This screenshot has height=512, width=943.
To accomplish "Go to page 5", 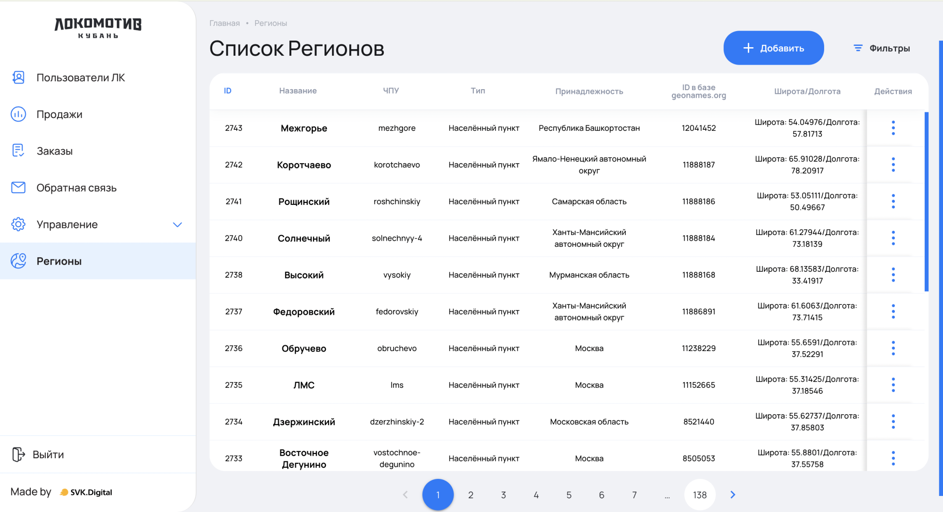I will point(569,495).
